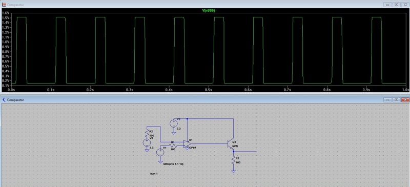Click the R2 resistor above V3
This screenshot has width=410, height=187.
coord(147,134)
